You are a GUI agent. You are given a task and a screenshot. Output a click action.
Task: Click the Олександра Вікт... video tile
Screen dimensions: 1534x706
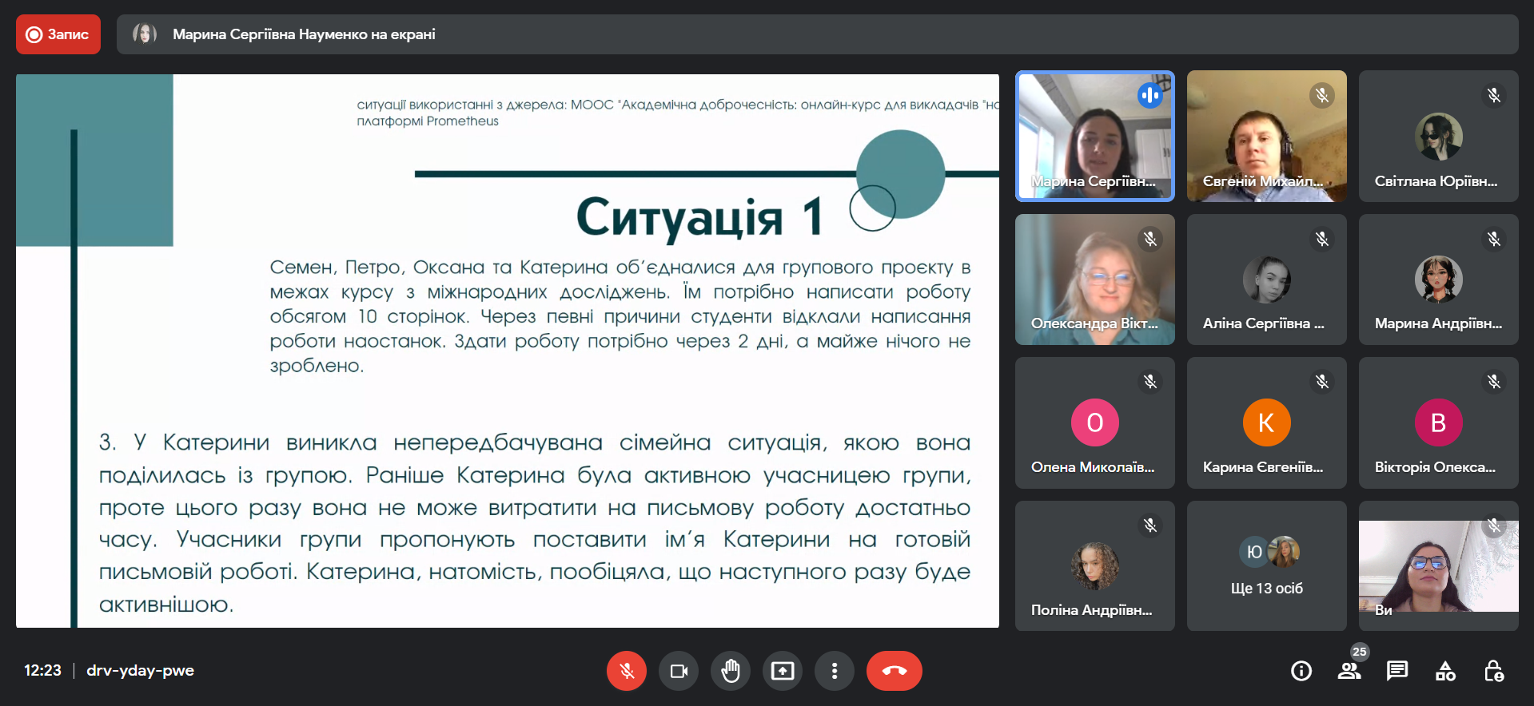[x=1094, y=279]
